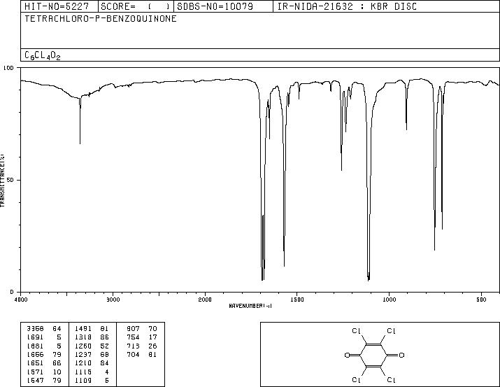Viewport: 500px width, 387px height.
Task: Select the 1571 10 peak table row
Action: point(44,372)
